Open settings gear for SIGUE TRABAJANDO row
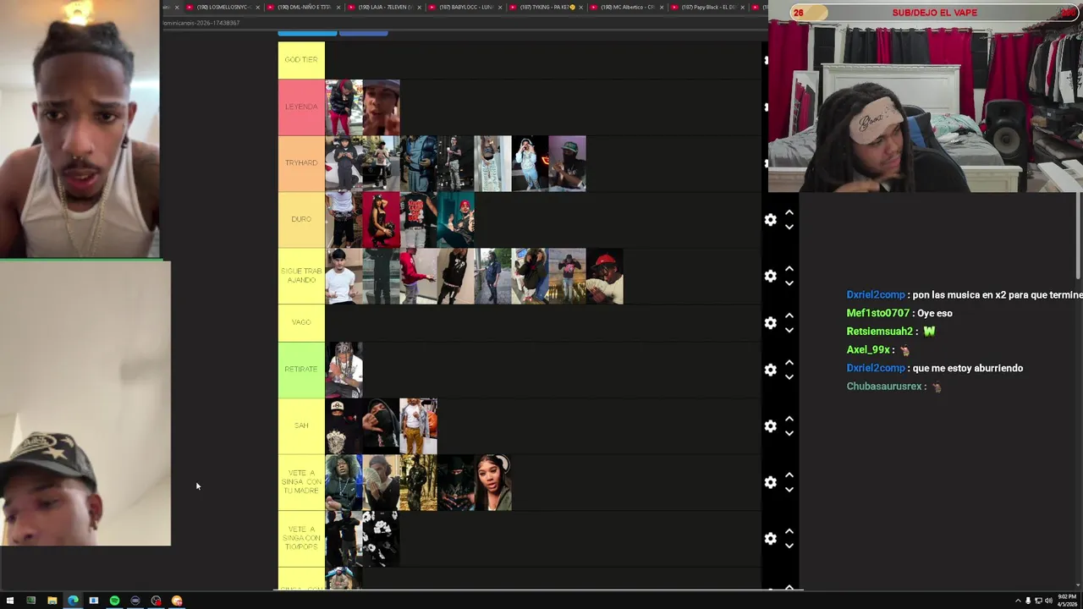1083x609 pixels. [770, 276]
